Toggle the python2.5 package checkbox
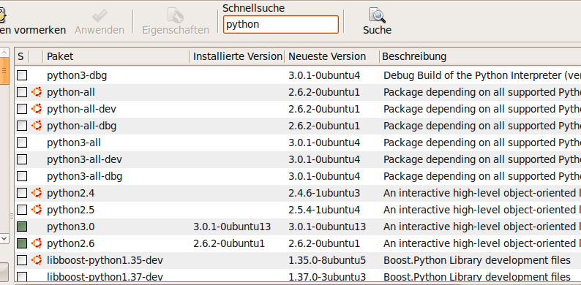Image resolution: width=581 pixels, height=285 pixels. pos(22,210)
